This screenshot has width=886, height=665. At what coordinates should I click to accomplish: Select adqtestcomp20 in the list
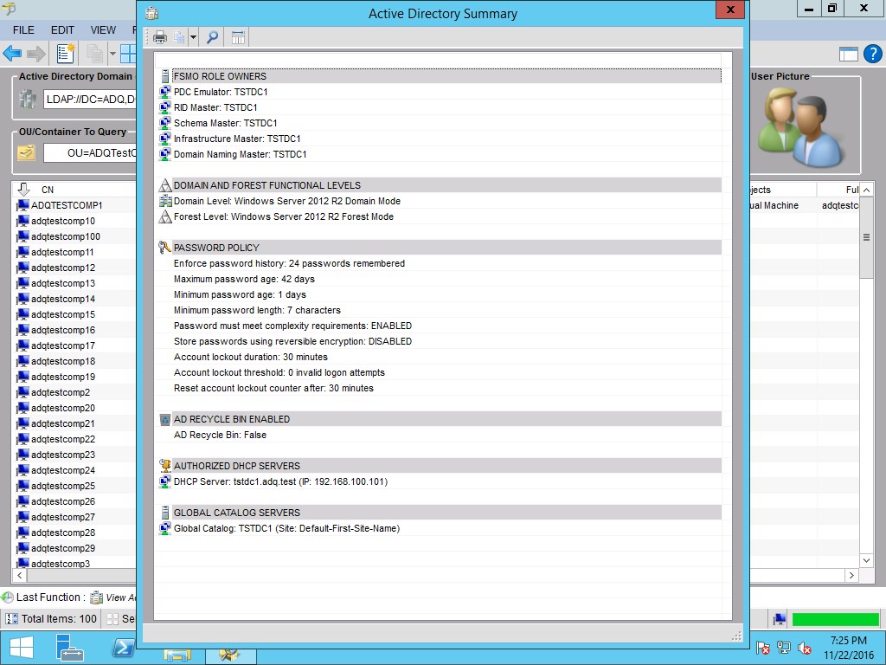pos(62,409)
